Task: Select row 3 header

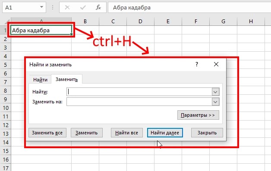Action: tap(5, 48)
